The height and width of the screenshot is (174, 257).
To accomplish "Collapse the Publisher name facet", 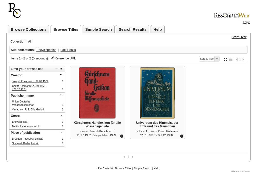I will 61,95.
